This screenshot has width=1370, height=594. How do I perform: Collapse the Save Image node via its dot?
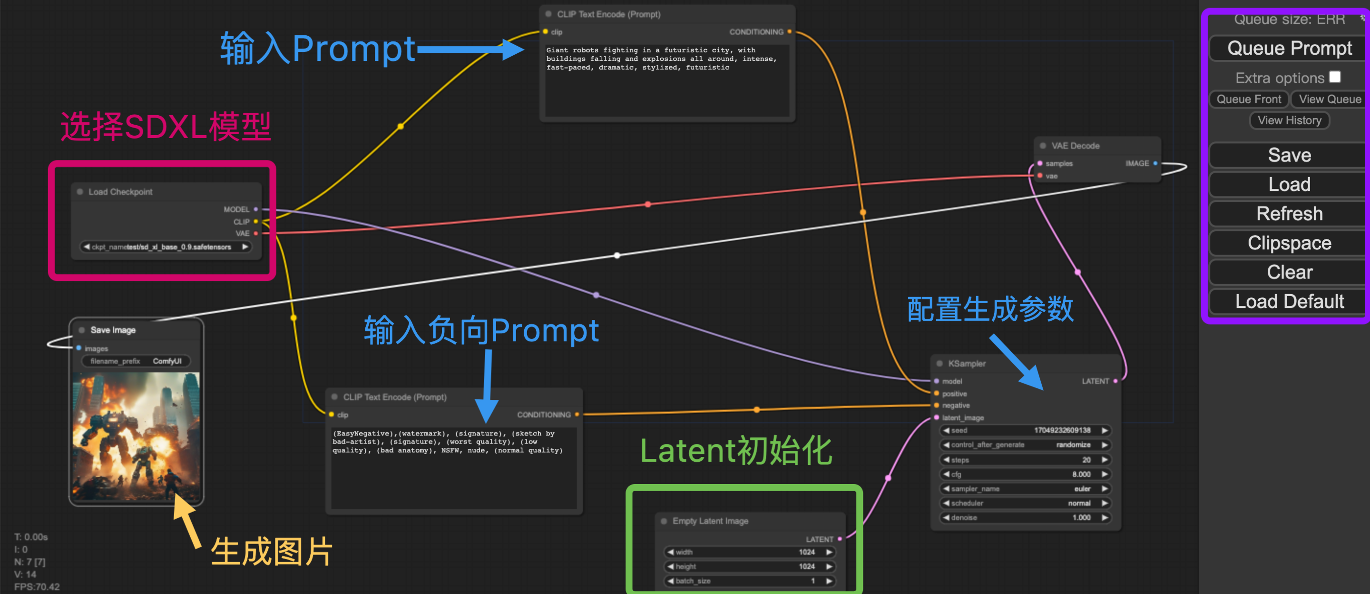[81, 330]
